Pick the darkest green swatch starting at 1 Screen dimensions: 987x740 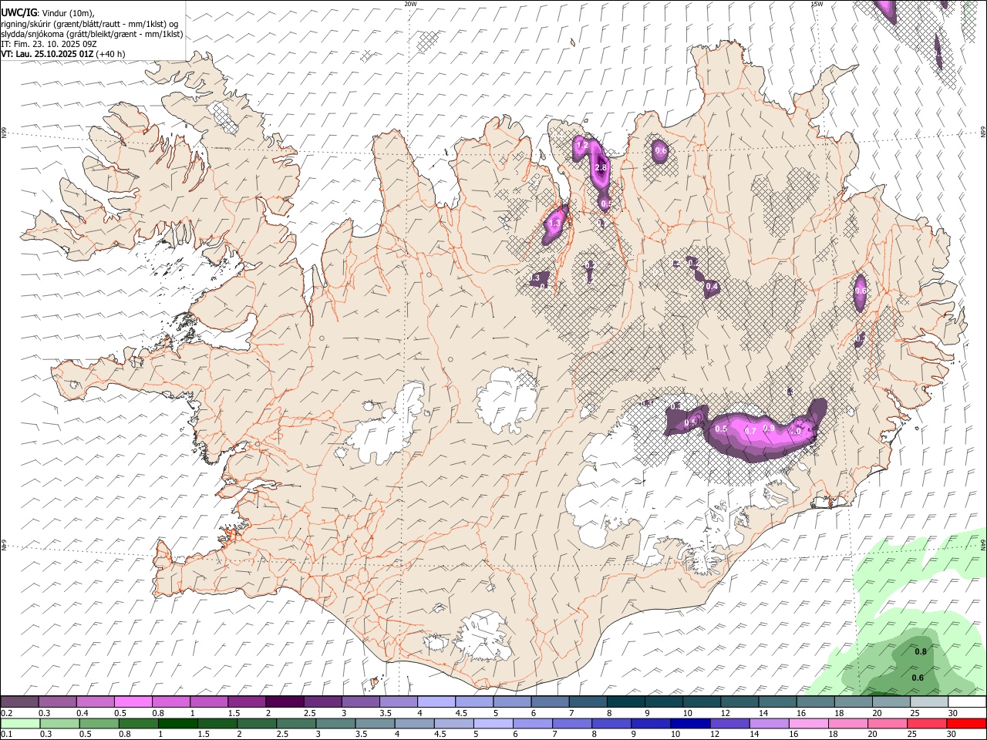coord(178,724)
